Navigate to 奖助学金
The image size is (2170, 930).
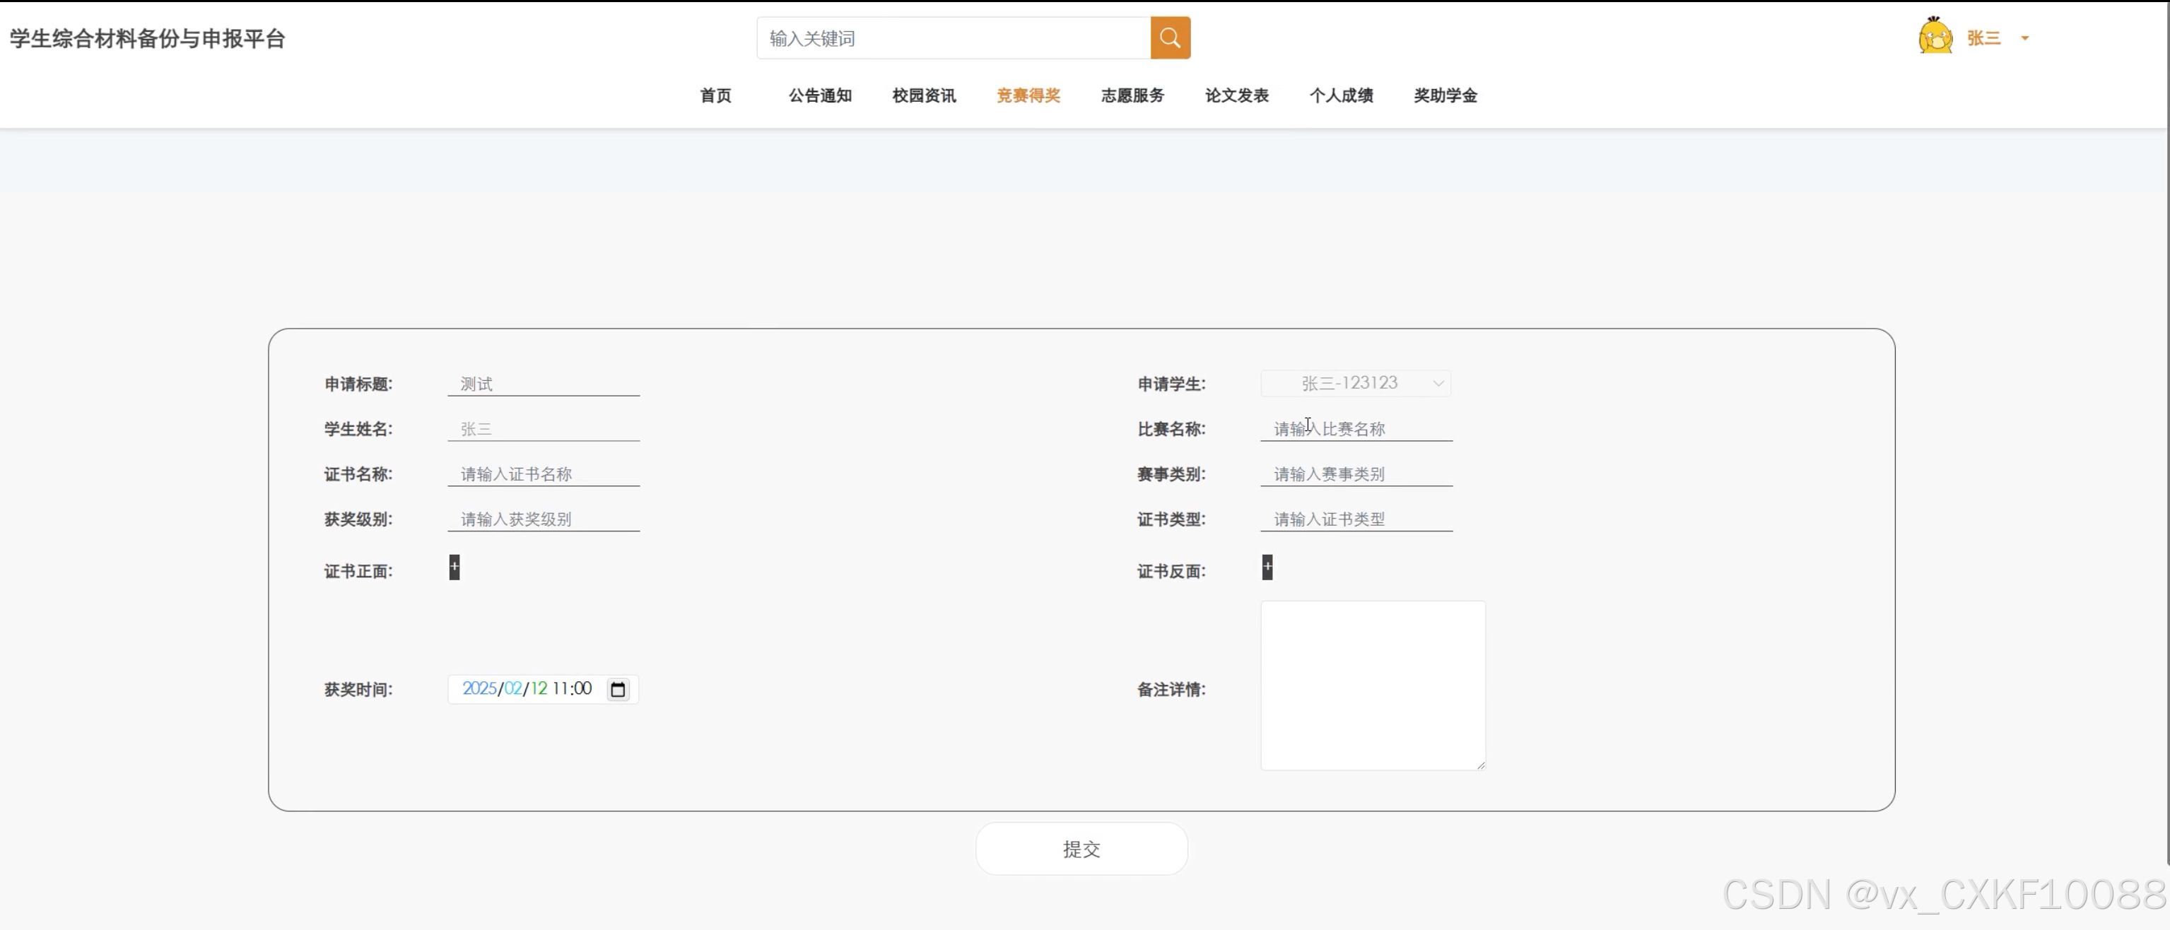pos(1445,95)
